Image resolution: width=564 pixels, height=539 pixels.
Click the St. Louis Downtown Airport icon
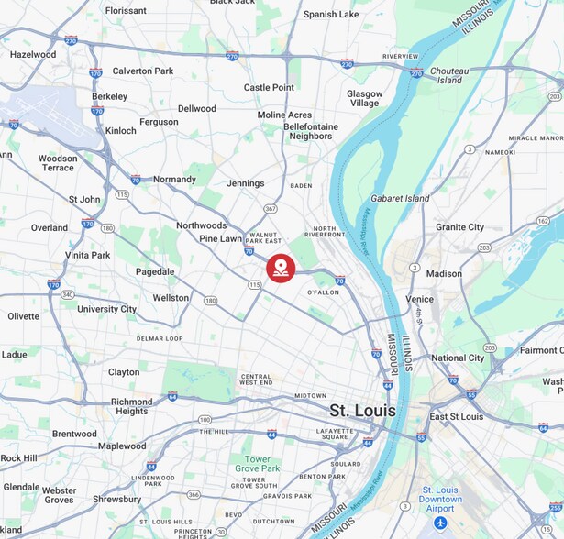[x=440, y=522]
